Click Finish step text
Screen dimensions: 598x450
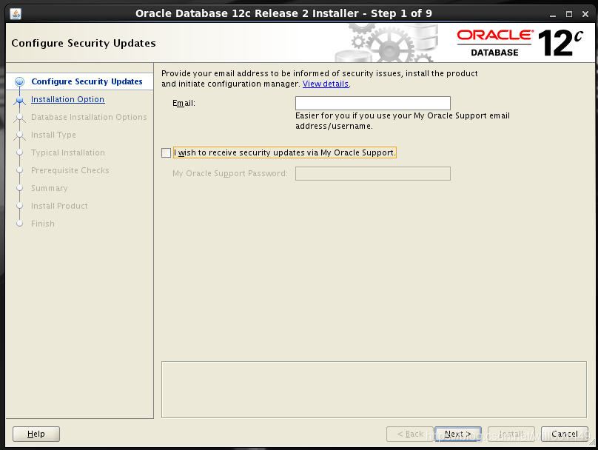pyautogui.click(x=43, y=224)
